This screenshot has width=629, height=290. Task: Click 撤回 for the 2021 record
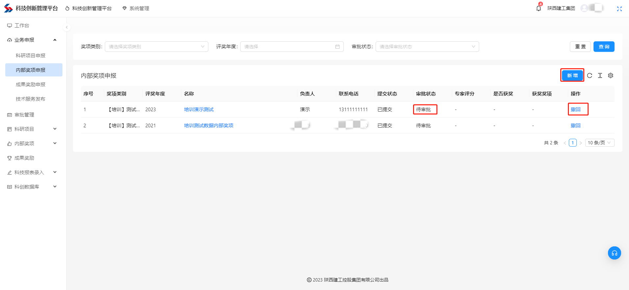pyautogui.click(x=575, y=126)
